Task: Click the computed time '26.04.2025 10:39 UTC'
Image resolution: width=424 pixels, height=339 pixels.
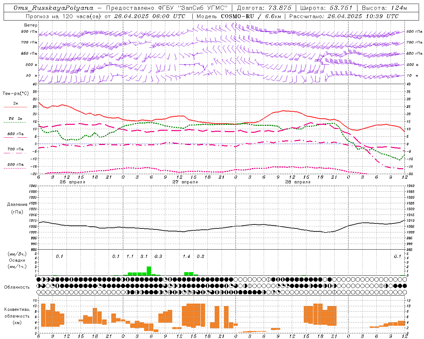Action: tap(363, 16)
